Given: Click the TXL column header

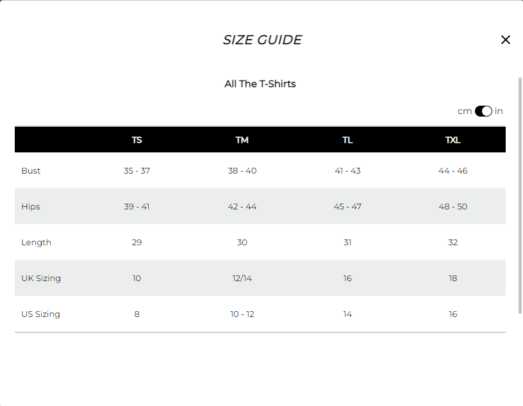Looking at the screenshot, I should (x=453, y=140).
